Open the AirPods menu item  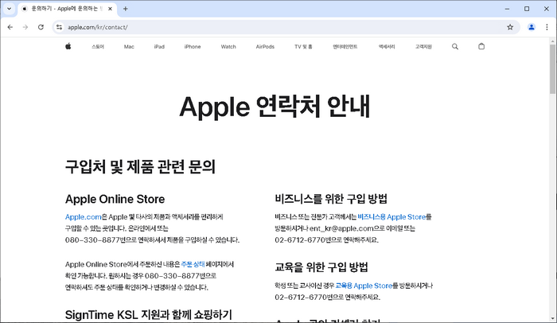pos(265,47)
